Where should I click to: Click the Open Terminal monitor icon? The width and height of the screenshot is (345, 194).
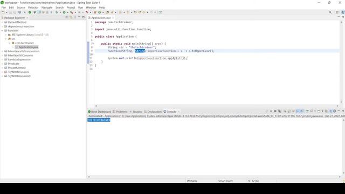click(x=19, y=12)
